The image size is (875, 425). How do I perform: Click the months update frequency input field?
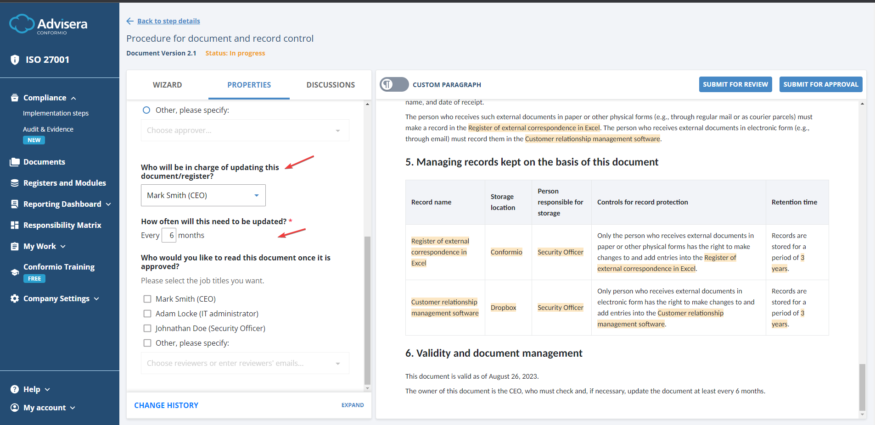click(x=169, y=235)
